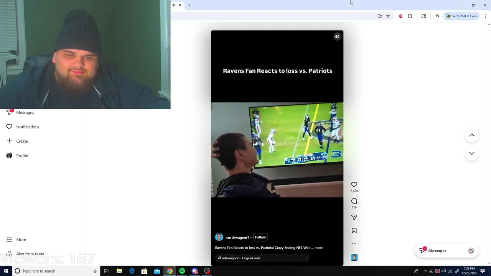Go to next reel with down chevron

[x=472, y=153]
